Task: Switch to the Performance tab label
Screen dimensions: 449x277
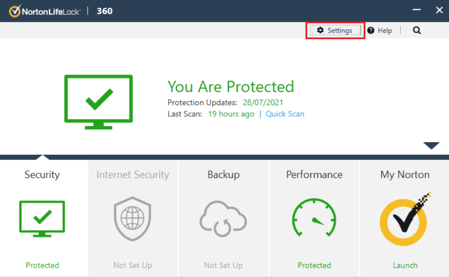Action: point(314,175)
